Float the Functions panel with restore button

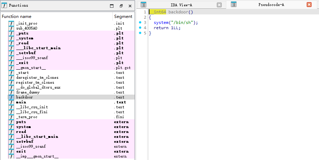[121, 6]
